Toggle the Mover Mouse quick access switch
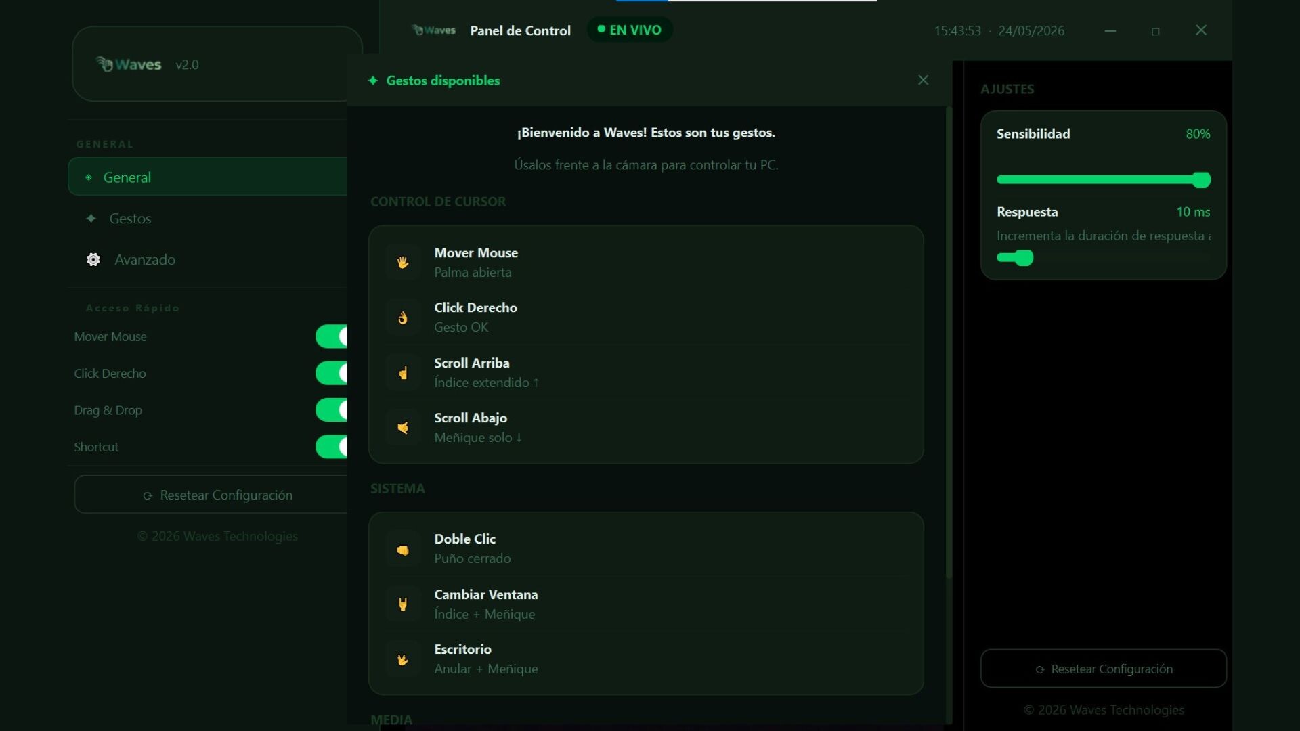 point(331,336)
